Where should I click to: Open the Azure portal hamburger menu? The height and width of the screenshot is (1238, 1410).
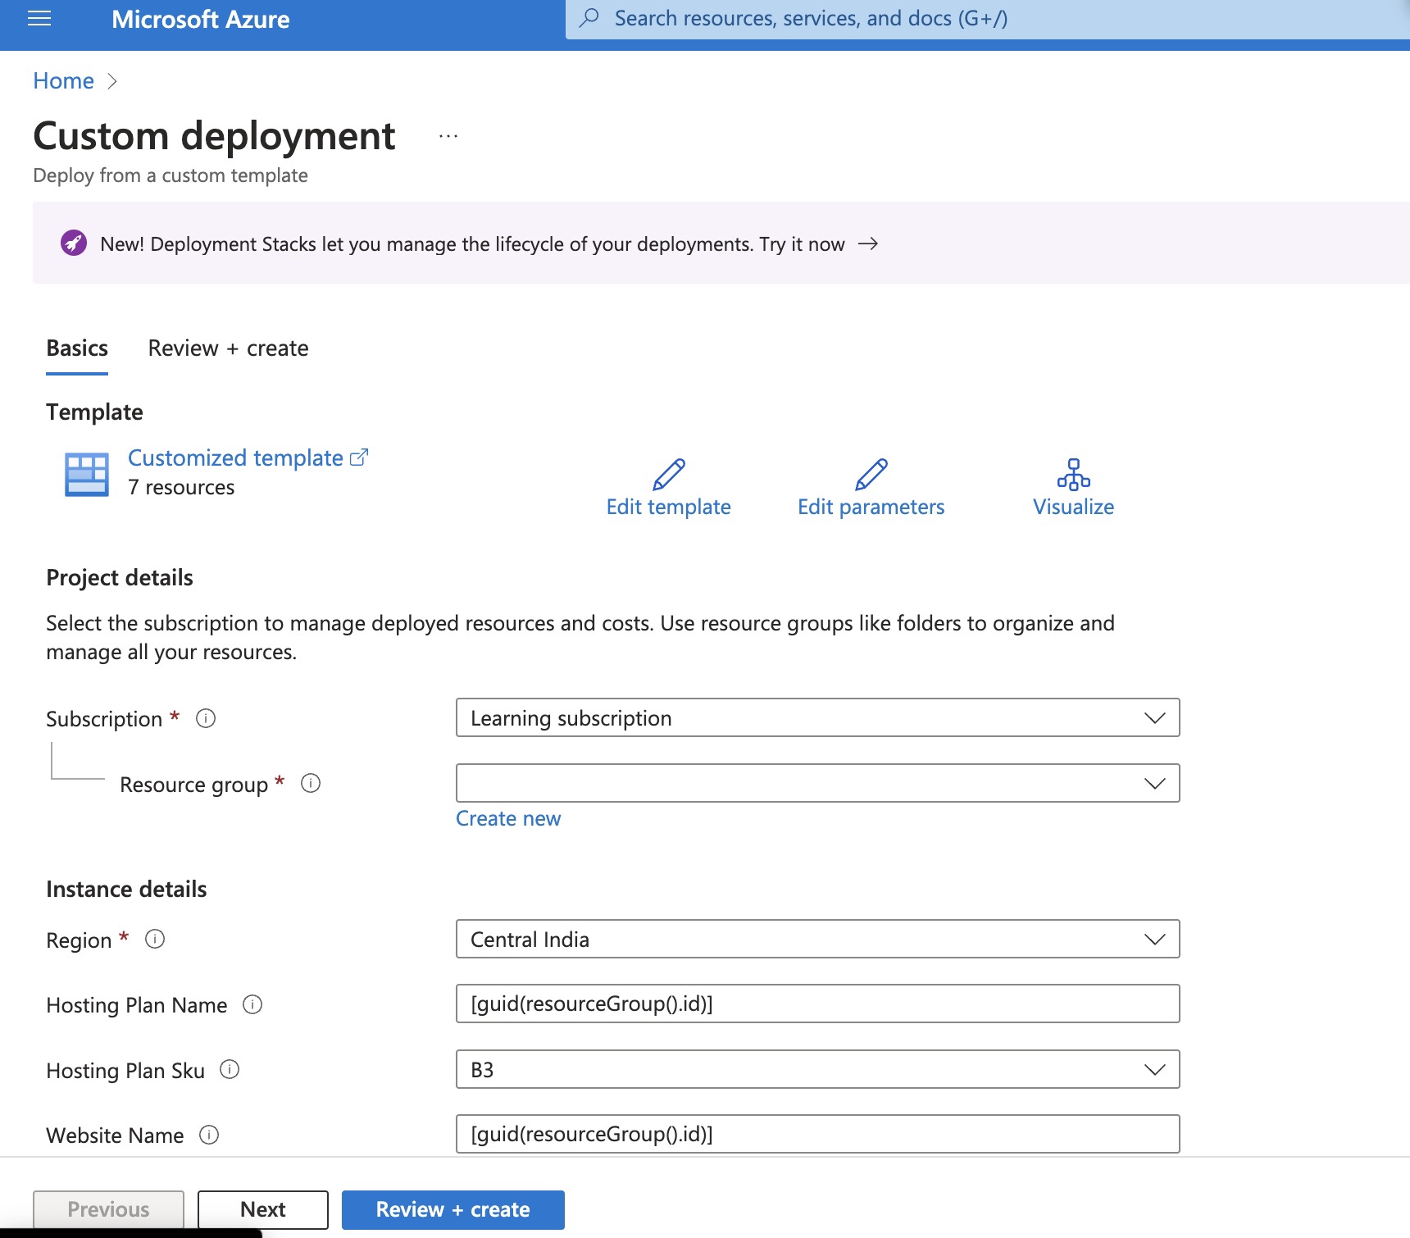coord(39,19)
